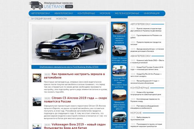Open the Авиаперевозки menu item
Viewport: 194px width, 129px height.
point(64,13)
